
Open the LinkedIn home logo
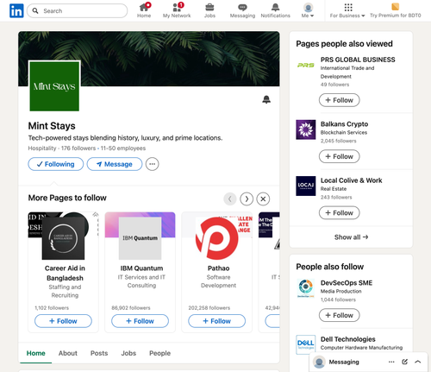click(x=16, y=10)
